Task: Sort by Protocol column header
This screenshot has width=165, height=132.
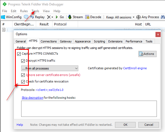Action: coord(65,24)
